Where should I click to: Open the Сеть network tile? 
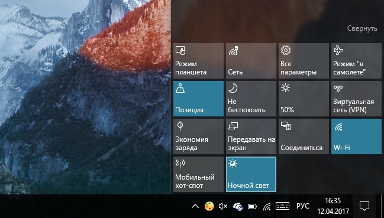pos(251,61)
